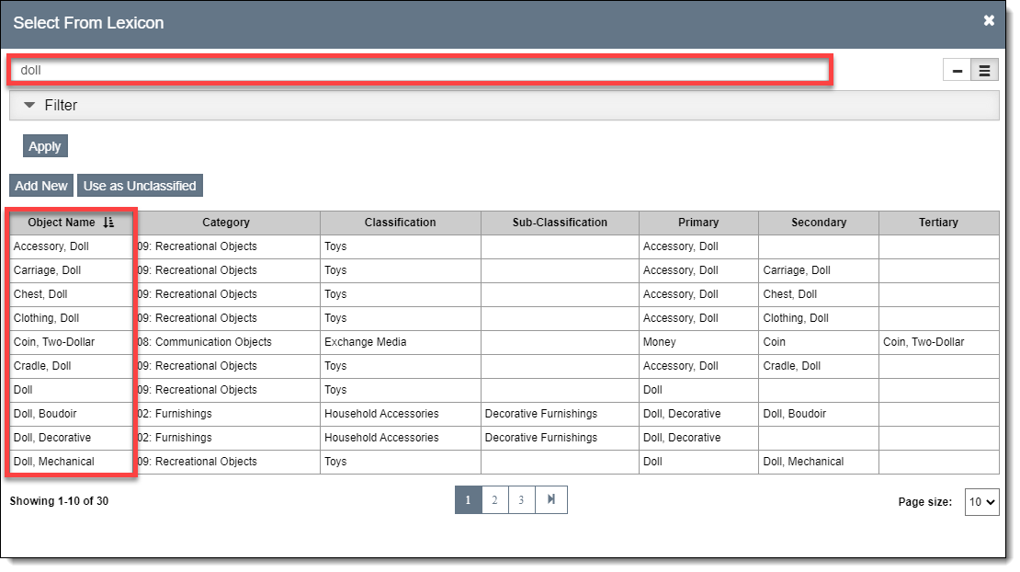Click 'Doll, Boudoir' in Secondary column
This screenshot has width=1020, height=572.
click(794, 414)
